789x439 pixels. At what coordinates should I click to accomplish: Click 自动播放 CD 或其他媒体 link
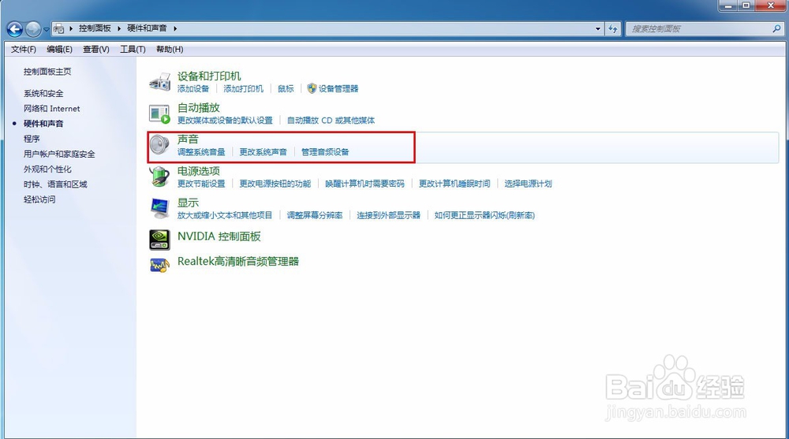[331, 120]
